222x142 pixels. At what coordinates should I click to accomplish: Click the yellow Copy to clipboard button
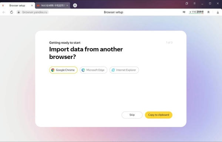pos(159,115)
